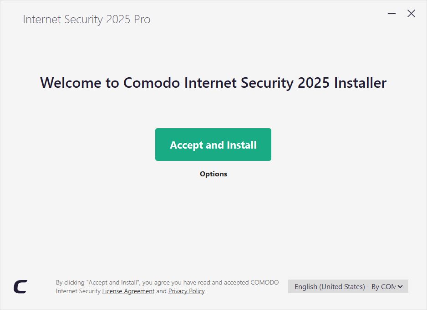The height and width of the screenshot is (310, 427).
Task: Click the agreement notice text at bottom
Action: pyautogui.click(x=167, y=287)
